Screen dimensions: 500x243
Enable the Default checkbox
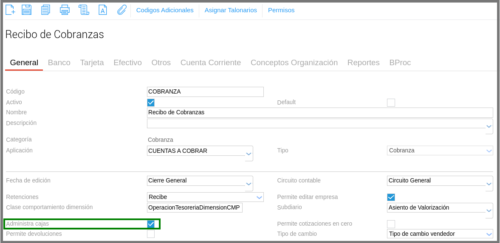[391, 102]
